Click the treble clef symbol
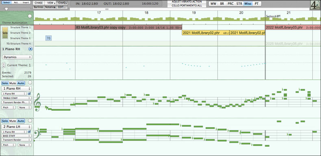This screenshot has height=156, width=321. [38, 102]
